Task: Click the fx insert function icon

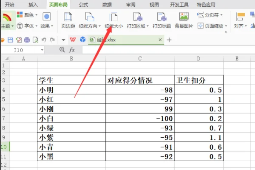Action: click(72, 50)
